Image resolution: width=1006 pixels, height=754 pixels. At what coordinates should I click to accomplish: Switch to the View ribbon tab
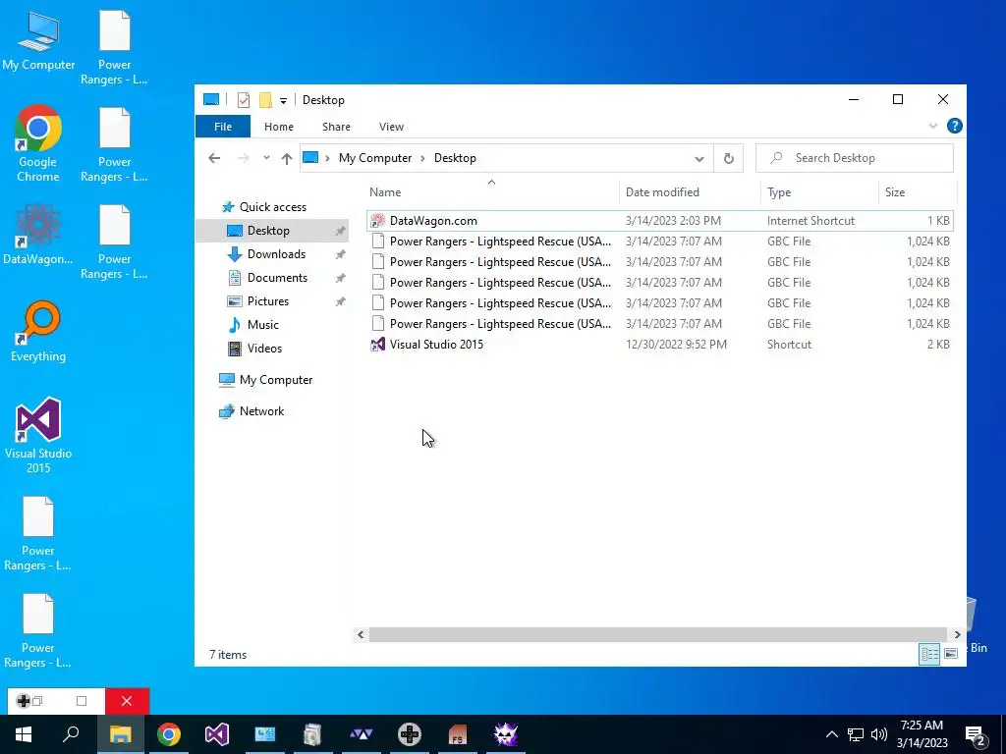click(391, 127)
